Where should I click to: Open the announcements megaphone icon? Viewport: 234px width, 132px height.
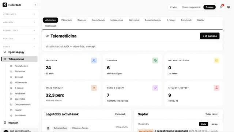click(229, 7)
